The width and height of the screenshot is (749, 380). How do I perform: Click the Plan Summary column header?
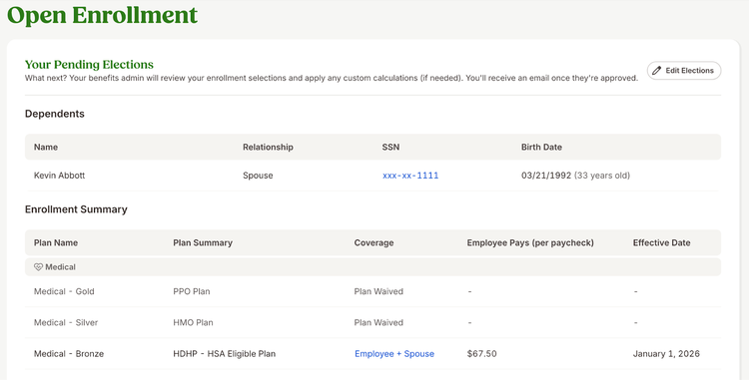pos(203,242)
